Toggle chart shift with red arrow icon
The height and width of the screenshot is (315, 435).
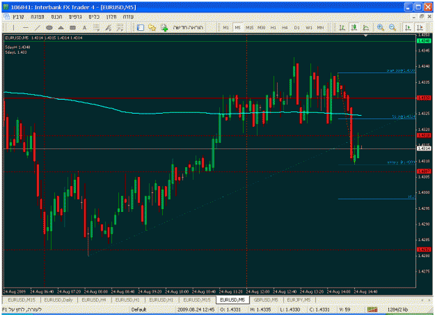[x=420, y=27]
